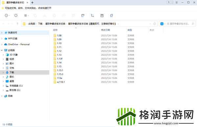Click the new window toolbar icon
This screenshot has height=127, width=197.
(83, 15)
